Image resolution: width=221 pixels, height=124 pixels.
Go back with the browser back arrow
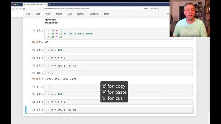[13, 9]
